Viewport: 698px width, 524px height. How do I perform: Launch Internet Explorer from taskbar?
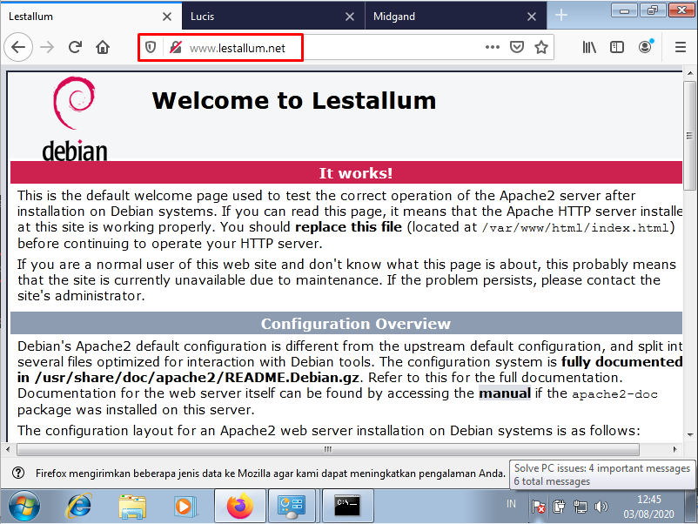coord(79,507)
